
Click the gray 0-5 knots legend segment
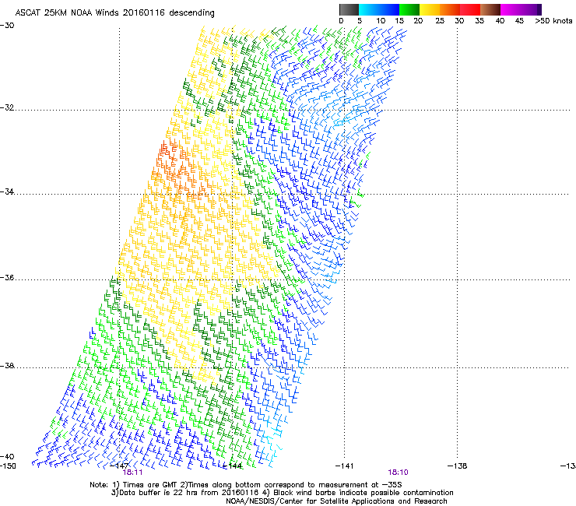point(349,9)
